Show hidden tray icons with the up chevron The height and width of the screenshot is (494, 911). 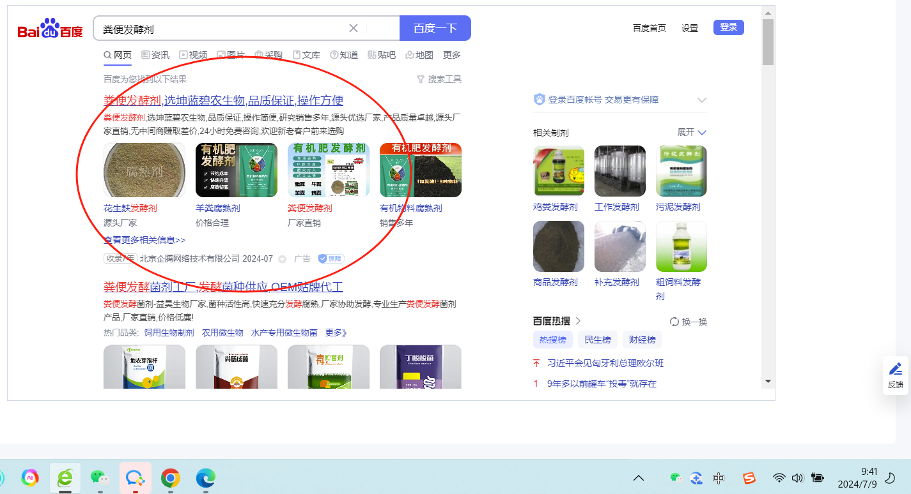click(638, 477)
